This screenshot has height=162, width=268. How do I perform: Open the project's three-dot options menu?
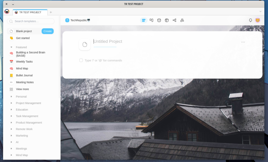point(243,42)
